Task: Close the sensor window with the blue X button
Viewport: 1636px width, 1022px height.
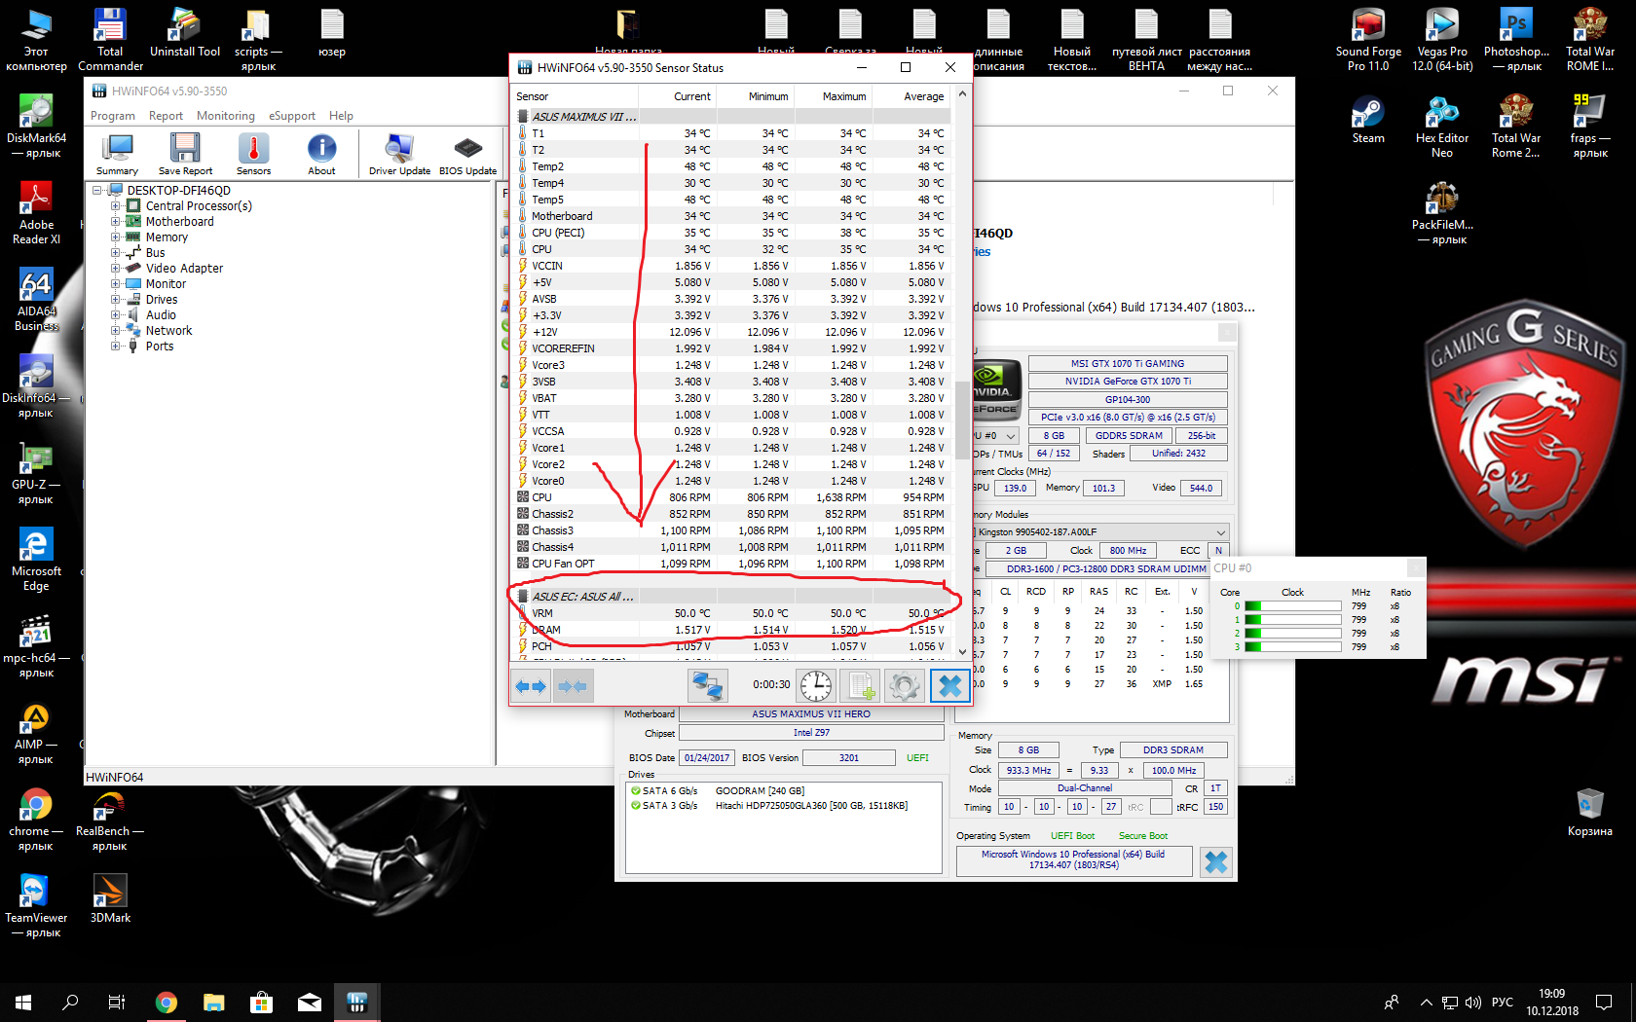Action: pos(949,686)
